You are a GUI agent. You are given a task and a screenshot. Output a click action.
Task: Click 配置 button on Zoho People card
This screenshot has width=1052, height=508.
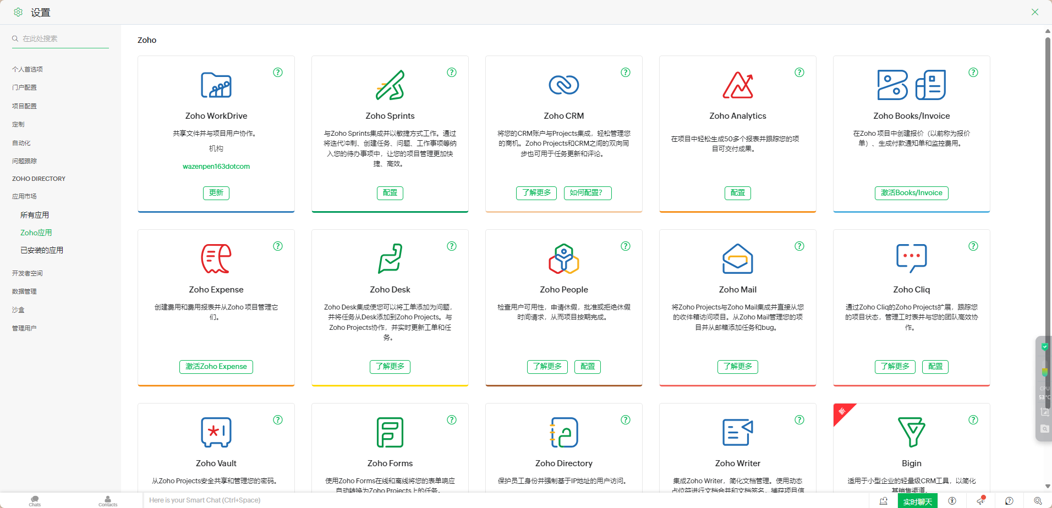tap(588, 367)
